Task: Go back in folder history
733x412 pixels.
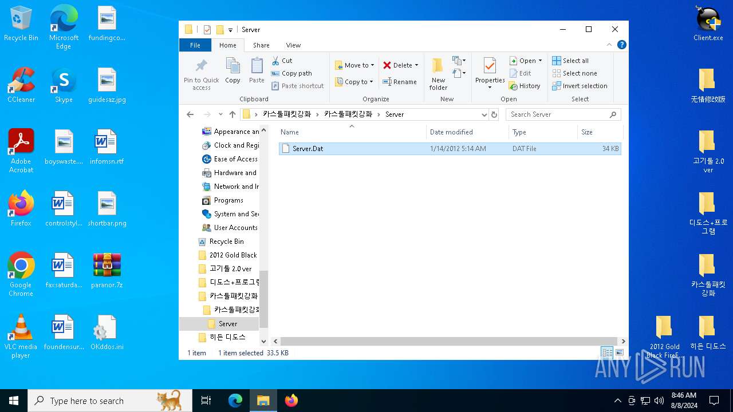Action: click(190, 114)
